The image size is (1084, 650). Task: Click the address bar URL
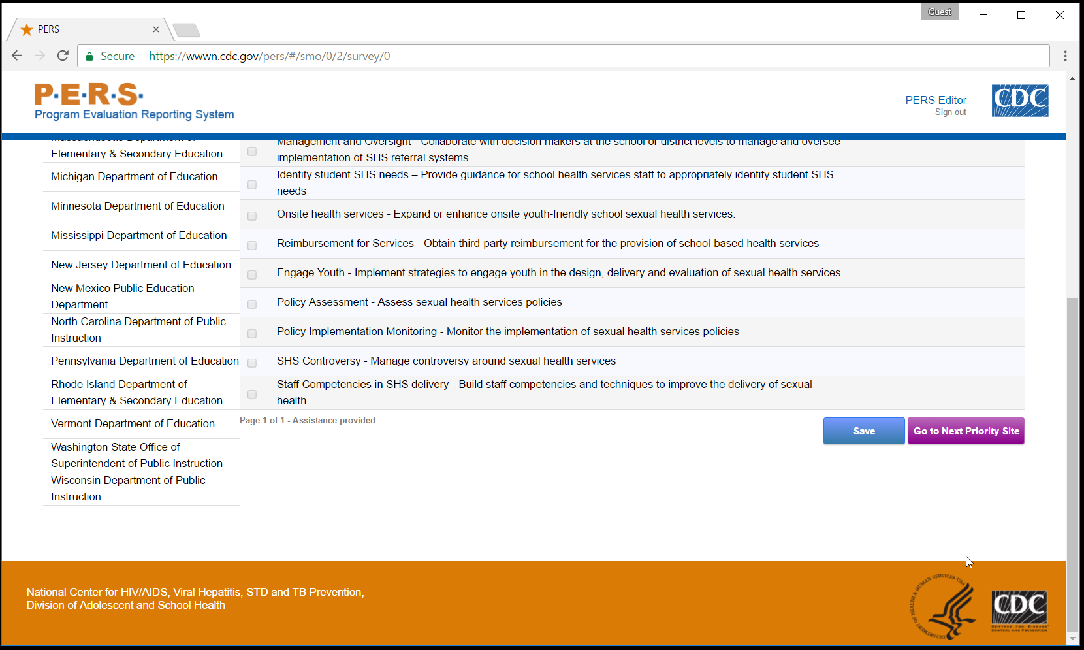coord(270,56)
